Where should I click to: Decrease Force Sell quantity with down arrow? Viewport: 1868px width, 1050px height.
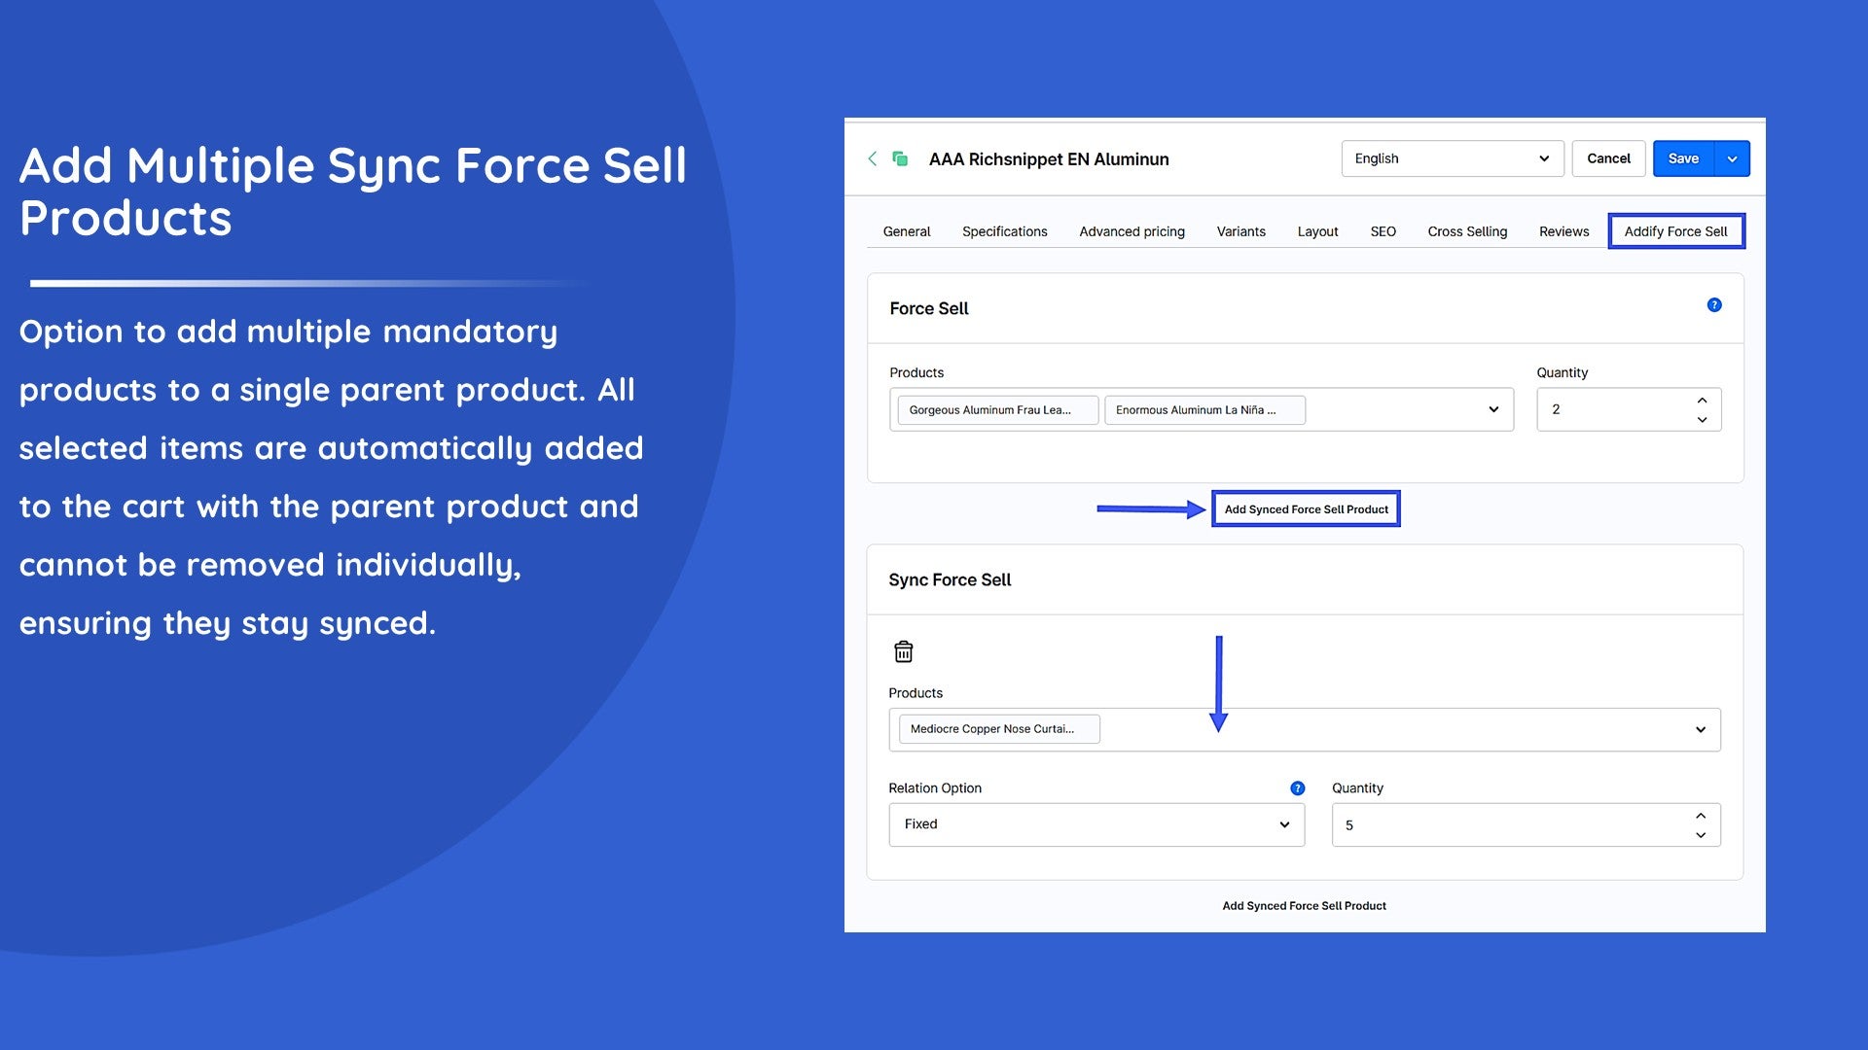[x=1702, y=420]
